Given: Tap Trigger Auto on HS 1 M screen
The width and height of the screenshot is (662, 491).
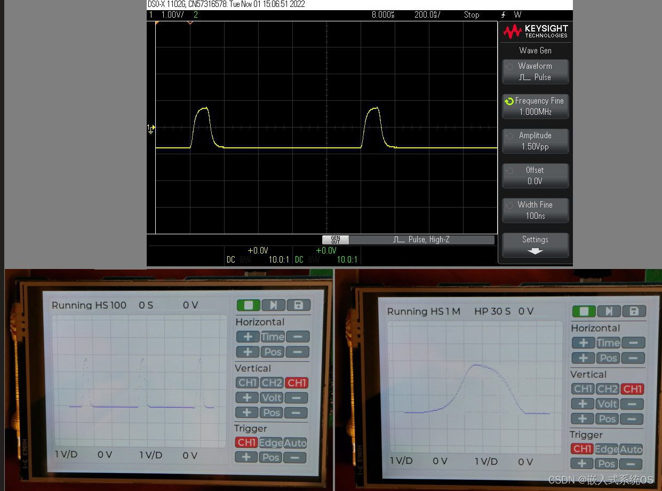Looking at the screenshot, I should pyautogui.click(x=632, y=449).
